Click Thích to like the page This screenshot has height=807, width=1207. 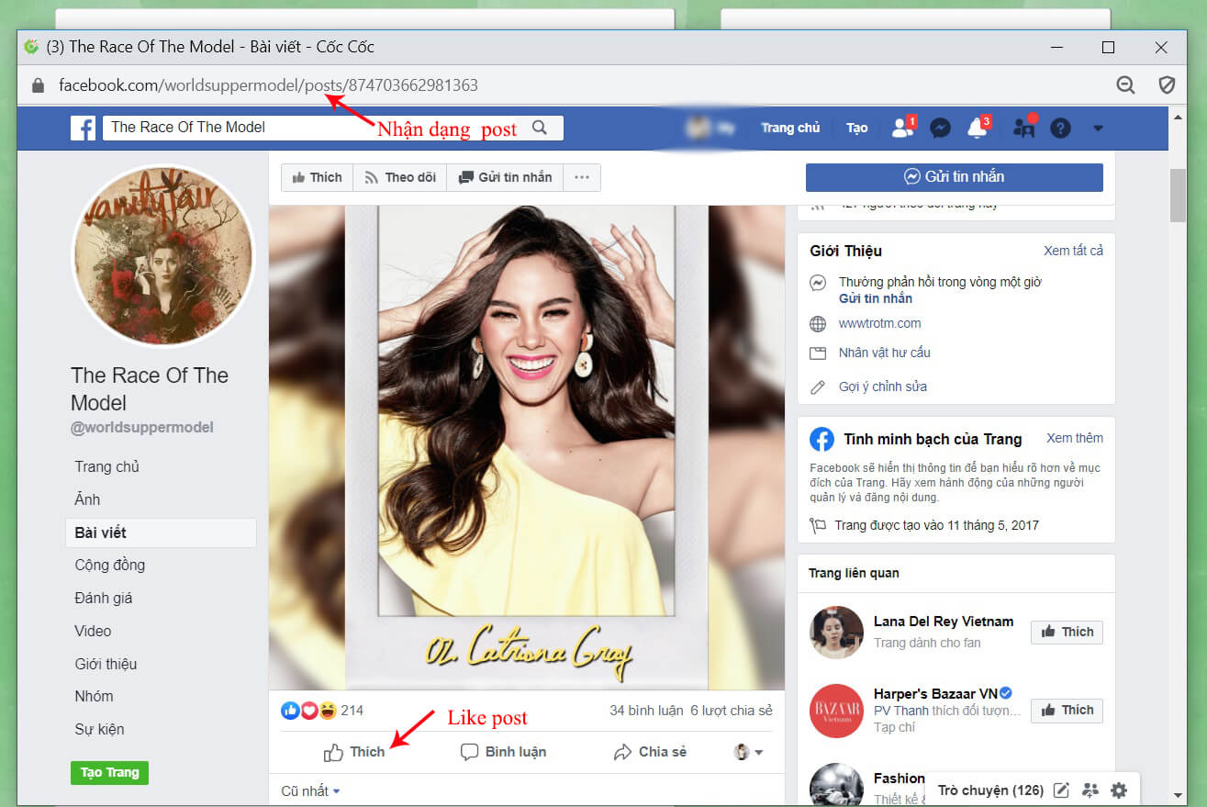(x=316, y=176)
